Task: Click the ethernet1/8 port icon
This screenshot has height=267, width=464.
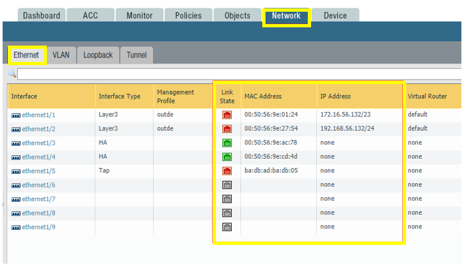Action: (x=16, y=214)
